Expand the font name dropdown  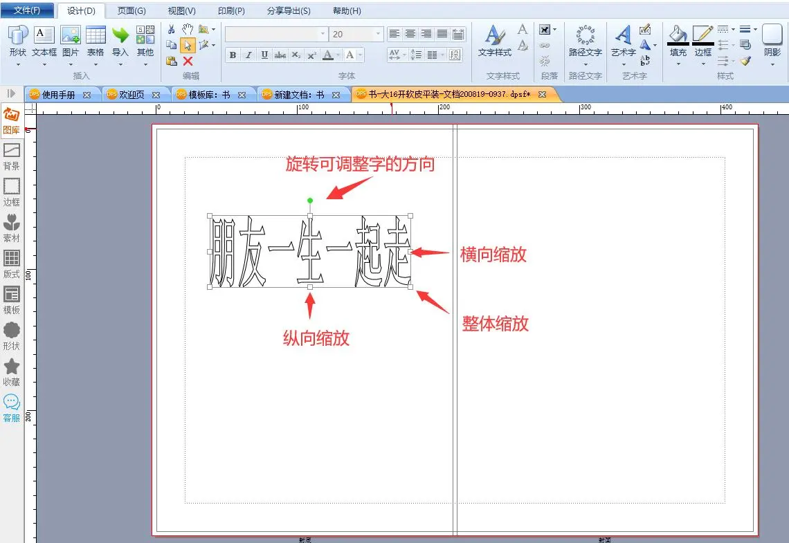[323, 34]
